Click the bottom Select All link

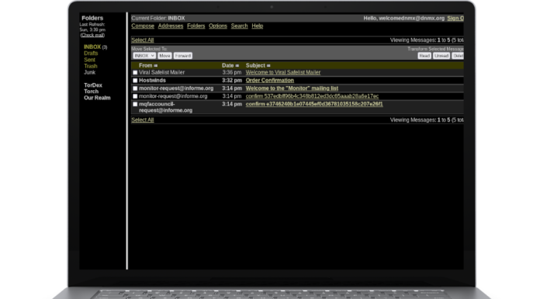[143, 120]
